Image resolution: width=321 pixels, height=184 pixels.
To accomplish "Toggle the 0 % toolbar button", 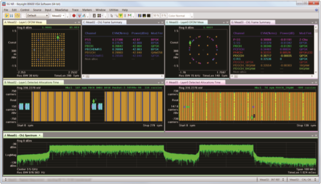I will point(164,15).
